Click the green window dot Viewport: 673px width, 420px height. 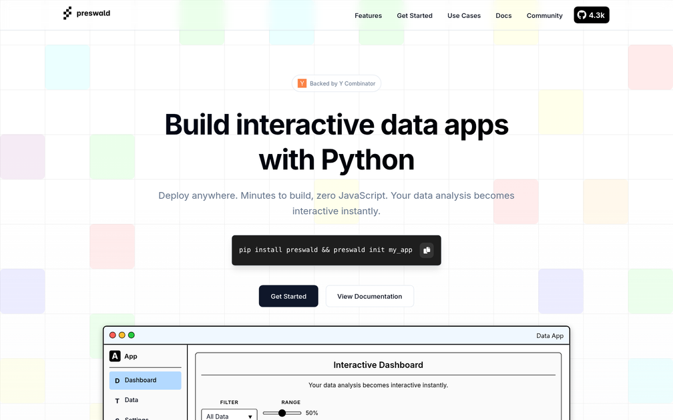[x=132, y=335]
